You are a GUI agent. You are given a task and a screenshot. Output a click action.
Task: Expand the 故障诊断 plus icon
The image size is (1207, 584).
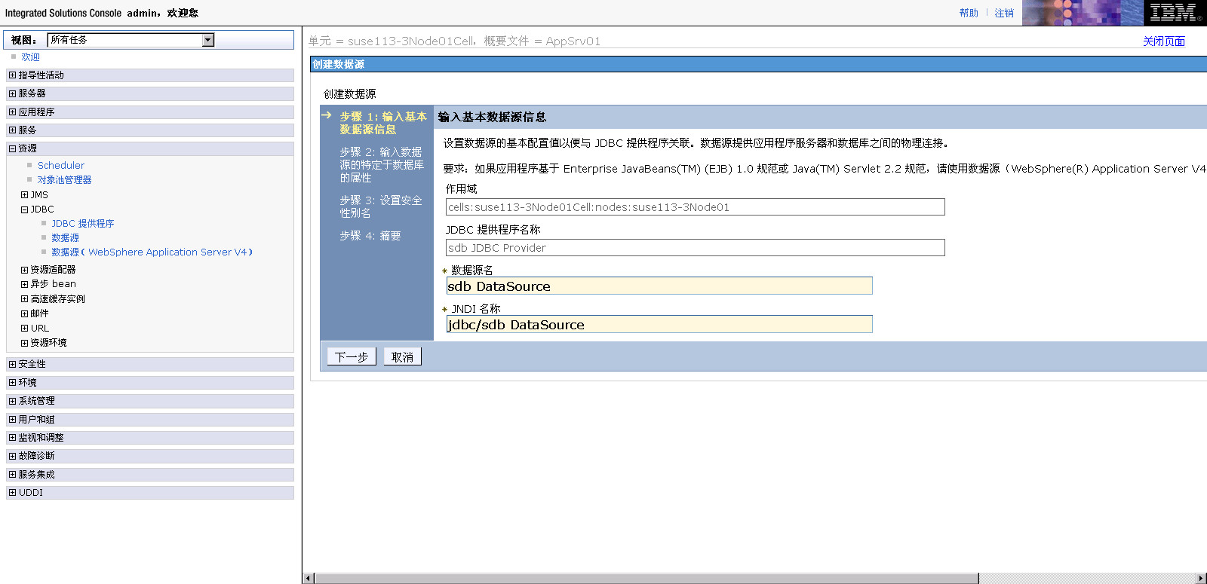pyautogui.click(x=12, y=456)
